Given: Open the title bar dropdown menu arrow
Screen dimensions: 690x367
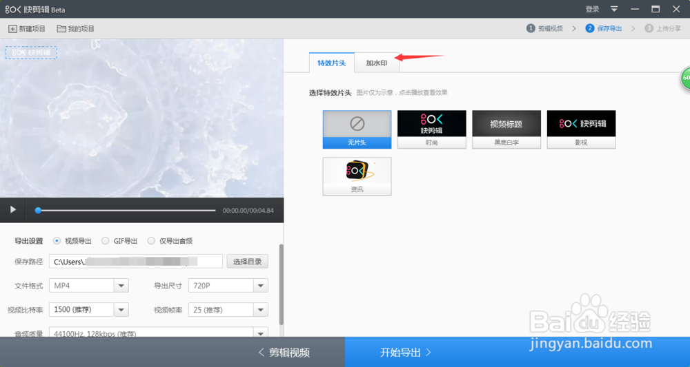Looking at the screenshot, I should pyautogui.click(x=614, y=9).
